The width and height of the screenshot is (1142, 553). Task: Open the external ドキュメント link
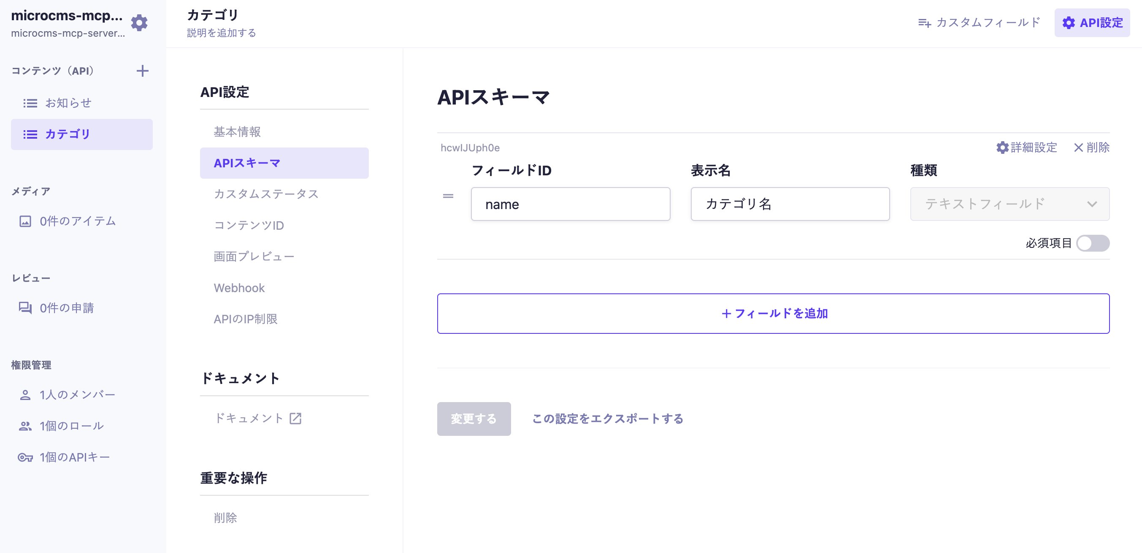(257, 418)
